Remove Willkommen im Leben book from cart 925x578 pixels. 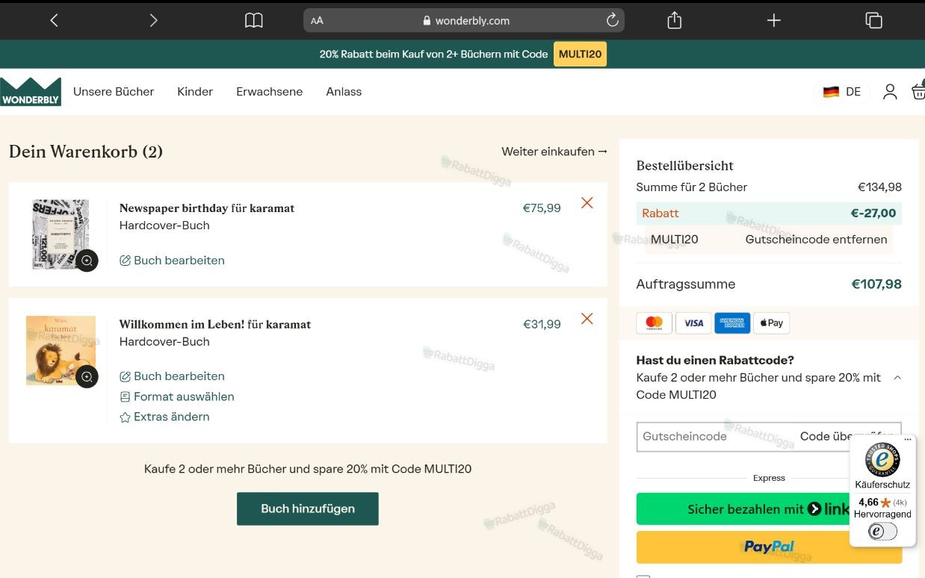pos(587,319)
